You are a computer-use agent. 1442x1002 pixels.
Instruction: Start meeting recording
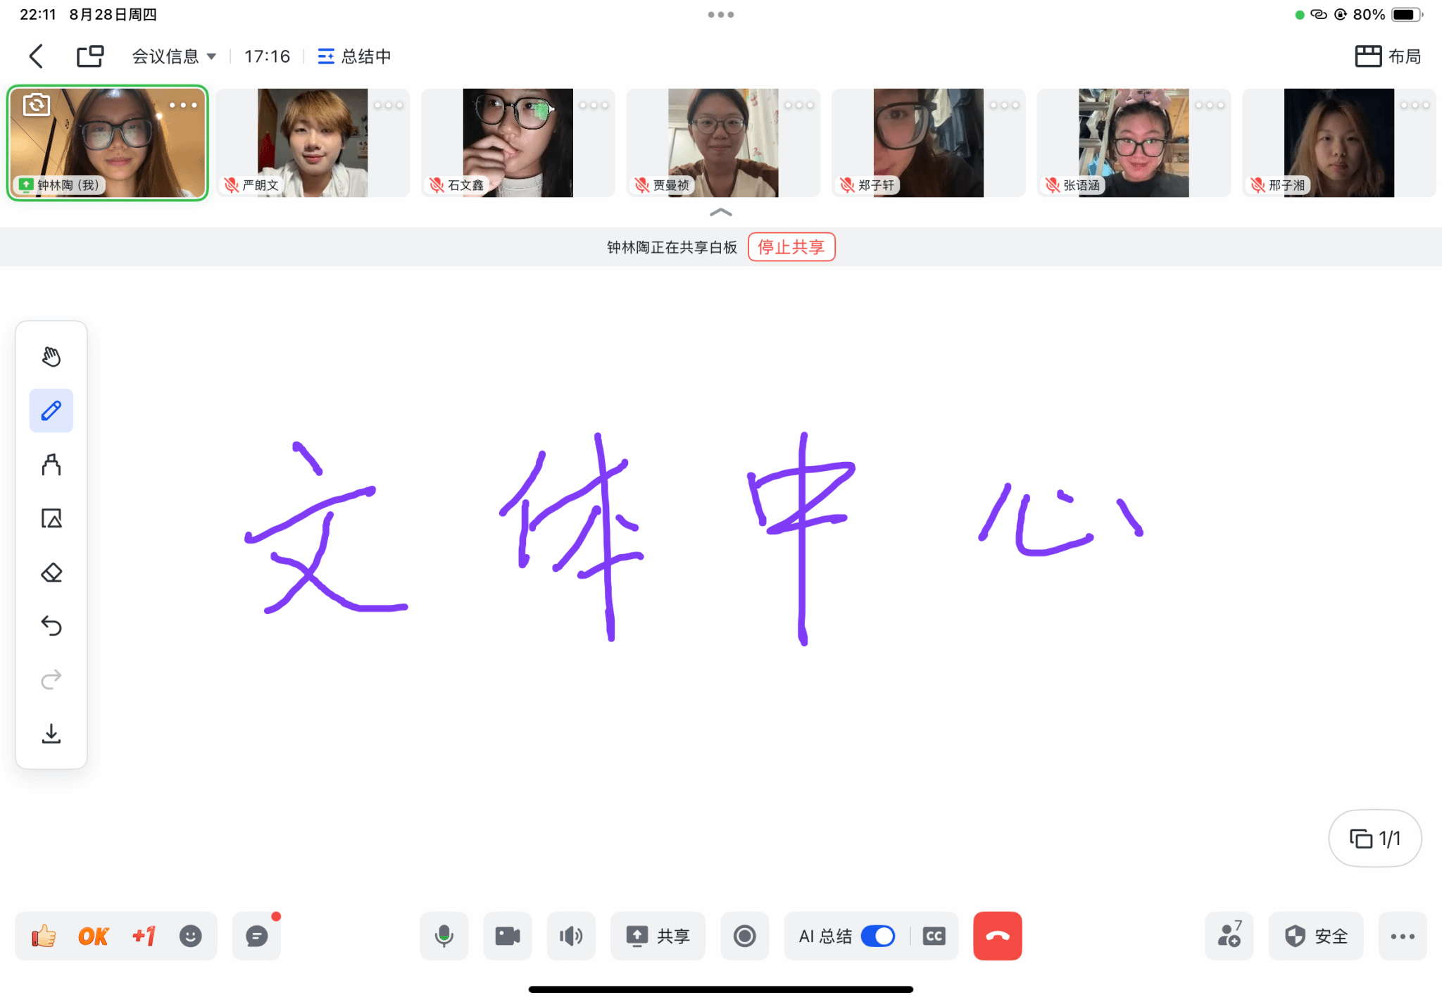coord(744,936)
